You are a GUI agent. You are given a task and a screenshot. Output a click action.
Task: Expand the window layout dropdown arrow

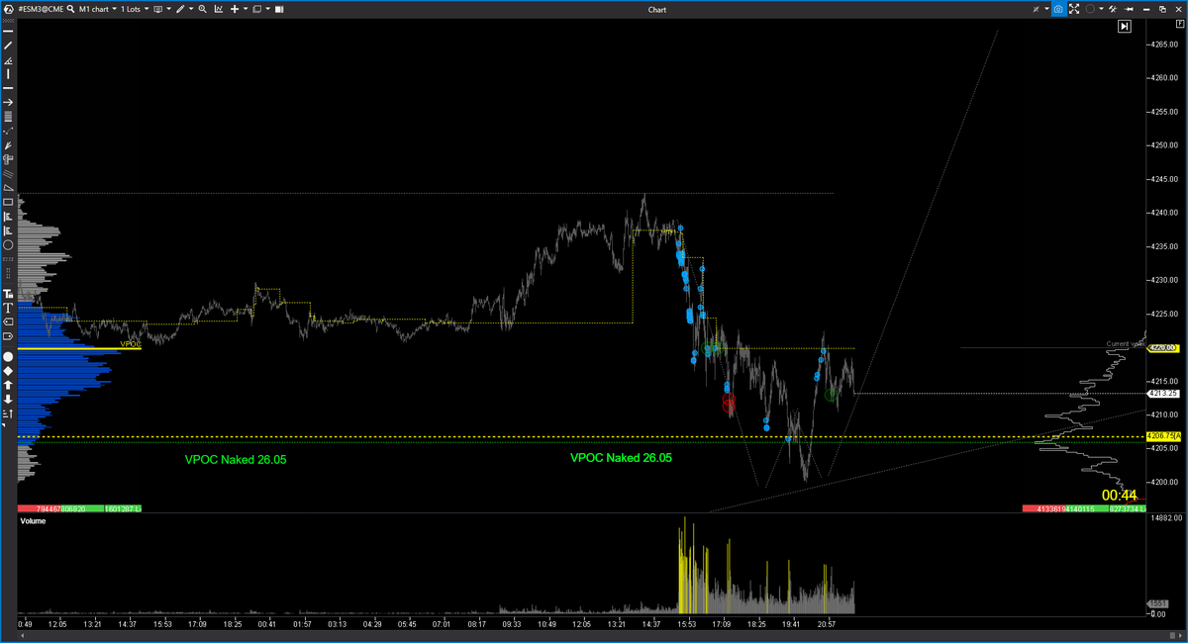tap(268, 9)
